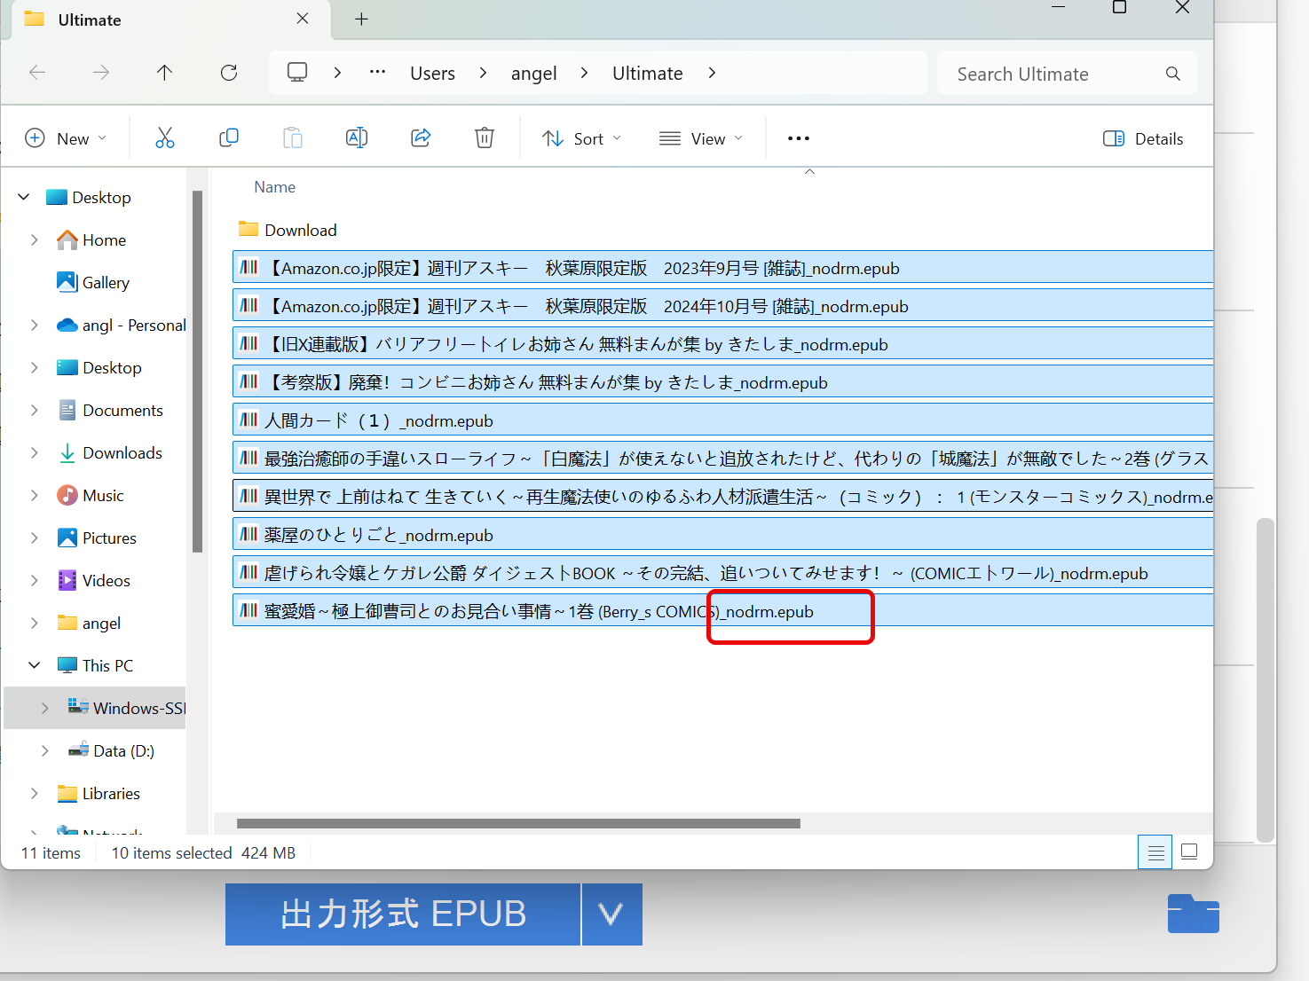Go up one folder level
Image resolution: width=1309 pixels, height=981 pixels.
tap(165, 73)
